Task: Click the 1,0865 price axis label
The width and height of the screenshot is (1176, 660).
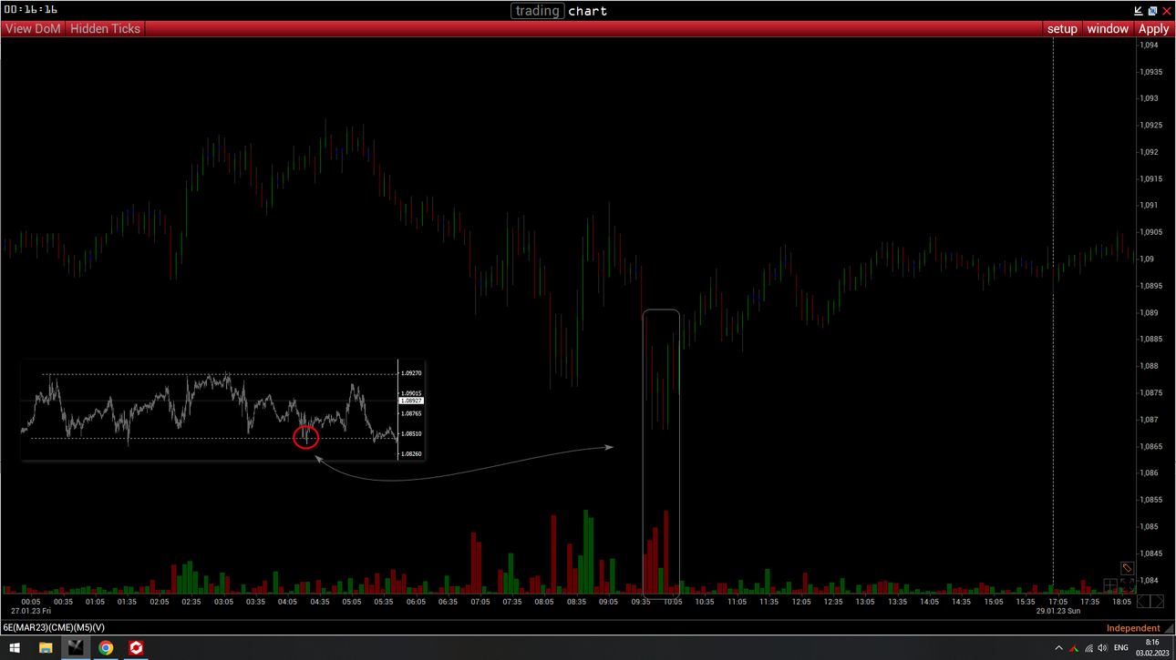Action: 1151,446
